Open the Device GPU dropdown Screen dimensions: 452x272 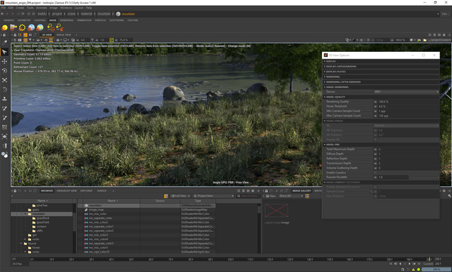coord(405,92)
